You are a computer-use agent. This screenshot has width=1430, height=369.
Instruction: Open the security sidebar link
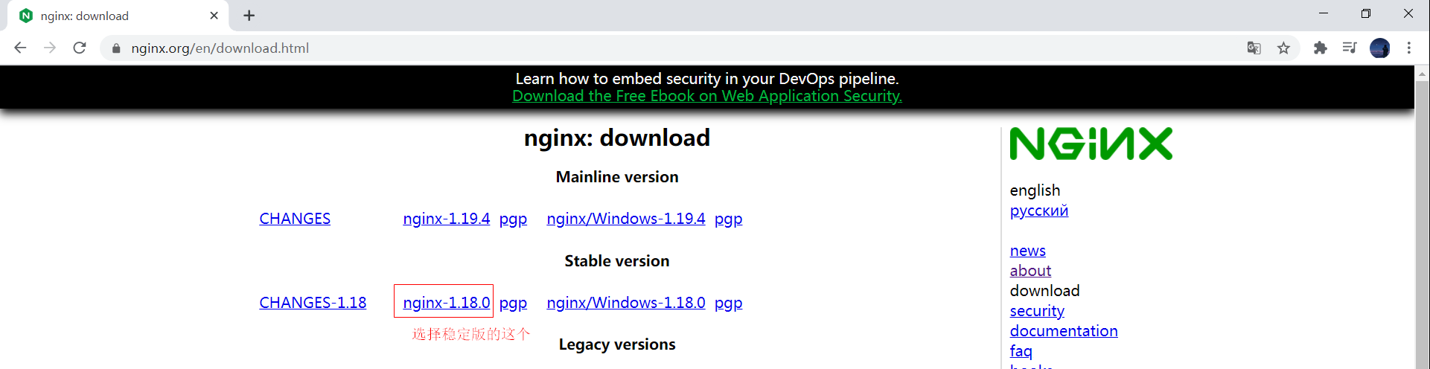coord(1036,311)
